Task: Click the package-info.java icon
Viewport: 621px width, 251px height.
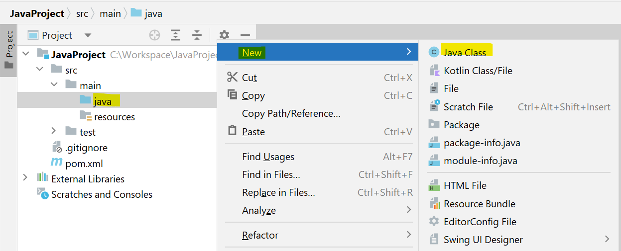Action: point(434,143)
